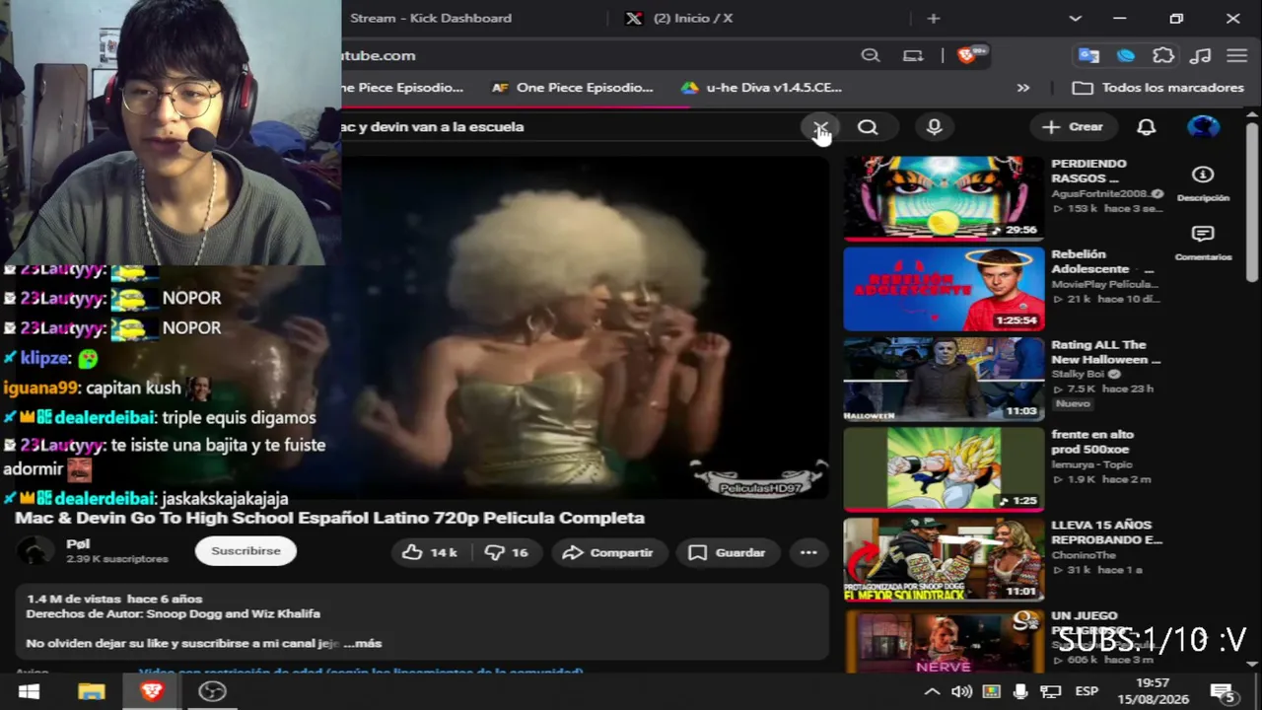1262x710 pixels.
Task: Click the YouTube search magnifier button
Action: click(868, 127)
